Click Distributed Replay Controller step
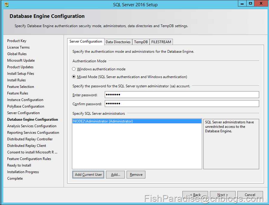 pos(30,139)
